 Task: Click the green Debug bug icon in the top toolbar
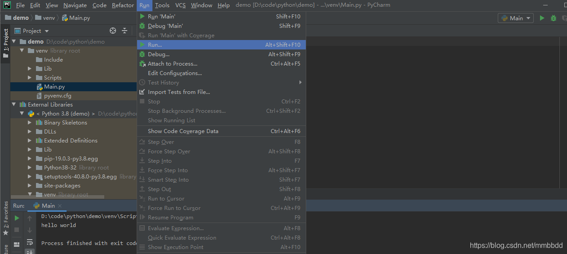pyautogui.click(x=554, y=18)
